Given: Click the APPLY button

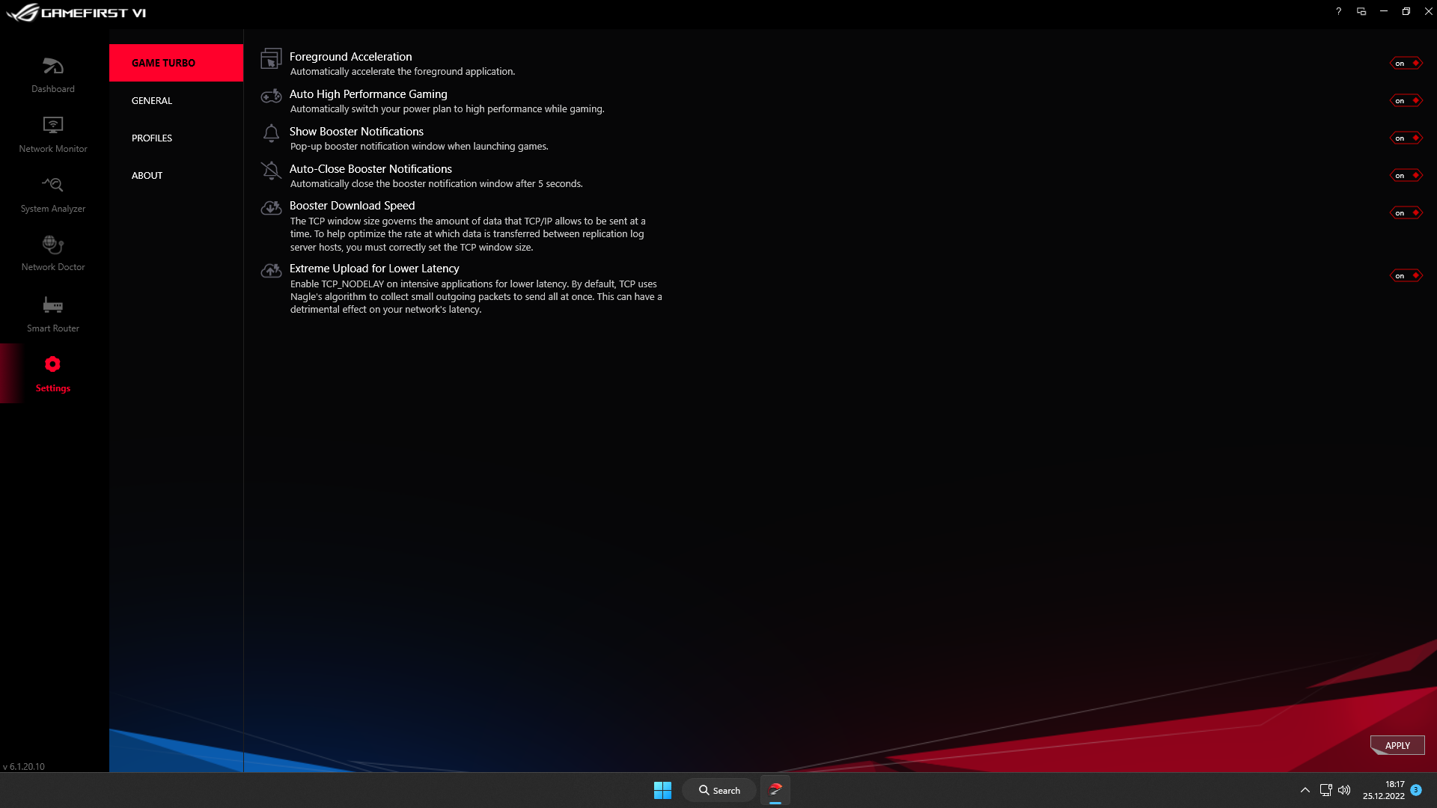Looking at the screenshot, I should 1397,745.
